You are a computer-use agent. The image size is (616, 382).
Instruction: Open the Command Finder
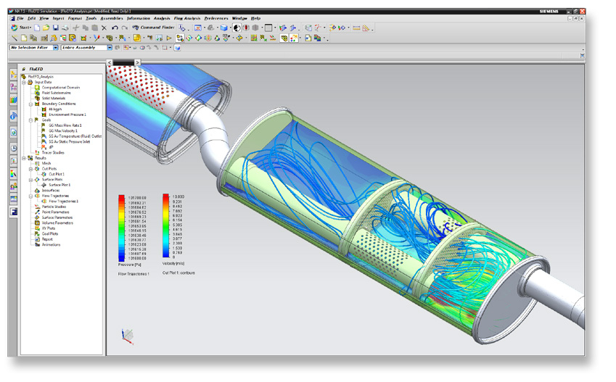152,28
